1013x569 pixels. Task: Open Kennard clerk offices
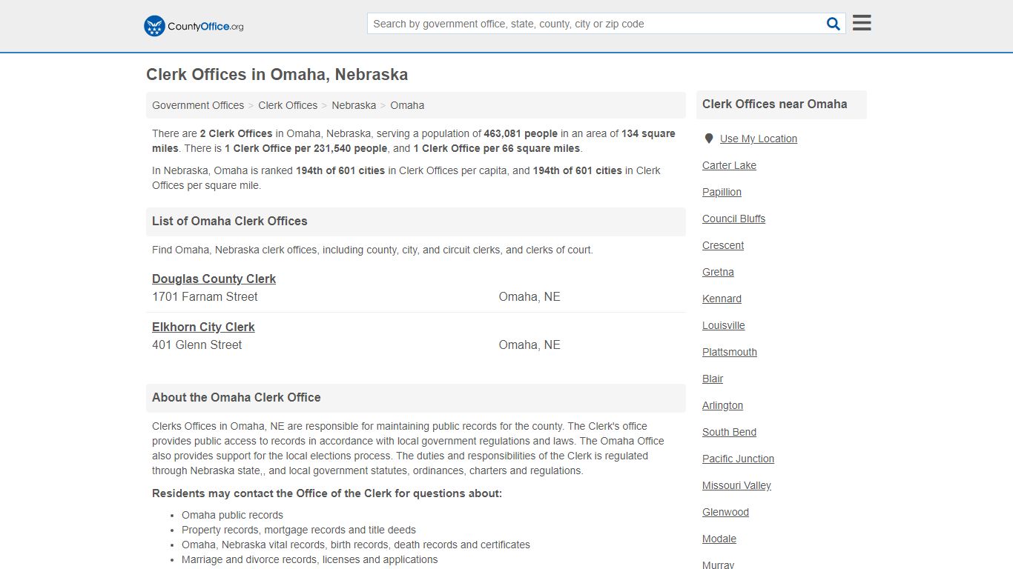coord(722,299)
